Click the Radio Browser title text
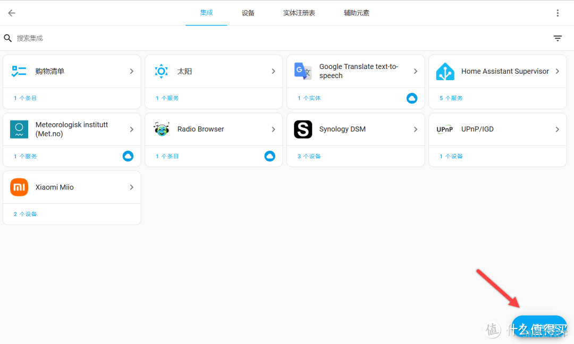This screenshot has height=344, width=574. pyautogui.click(x=200, y=129)
